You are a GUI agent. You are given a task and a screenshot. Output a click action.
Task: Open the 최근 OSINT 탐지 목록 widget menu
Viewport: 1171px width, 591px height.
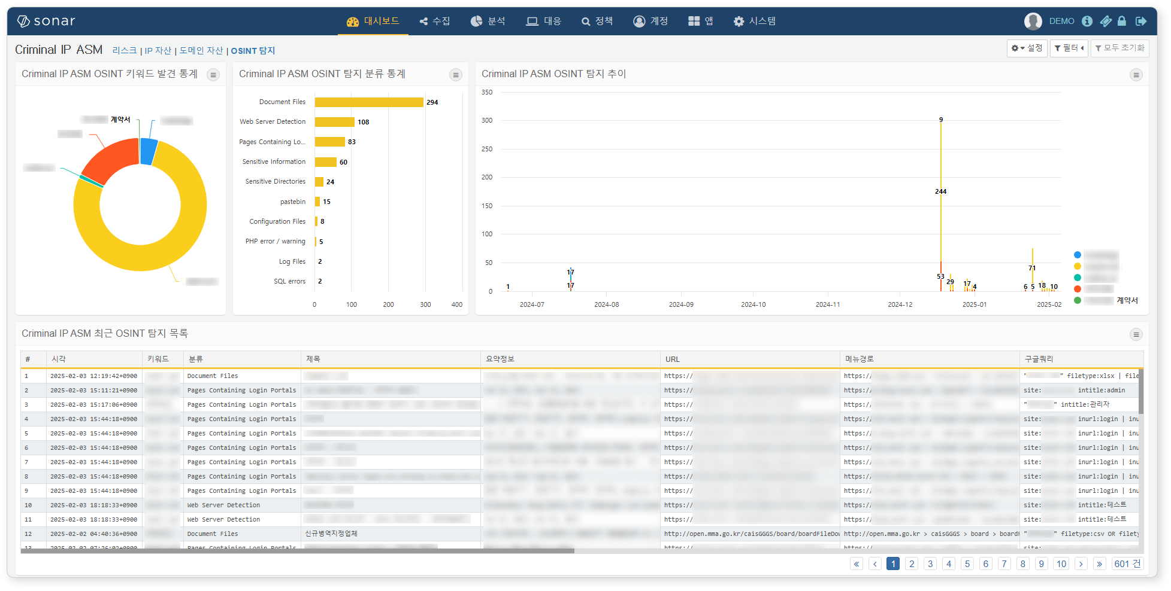click(x=1136, y=334)
